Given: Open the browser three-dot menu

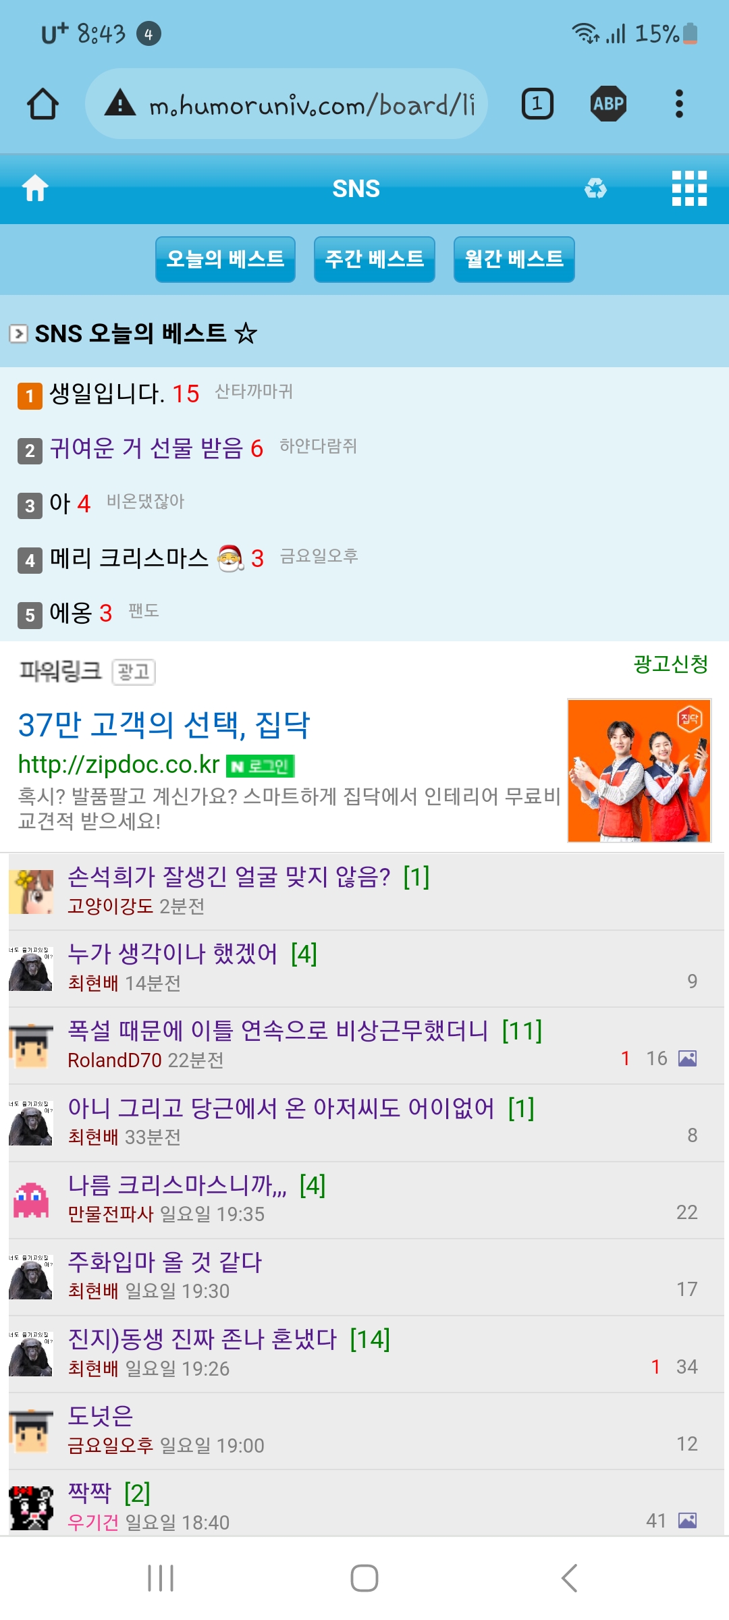Looking at the screenshot, I should (x=679, y=104).
